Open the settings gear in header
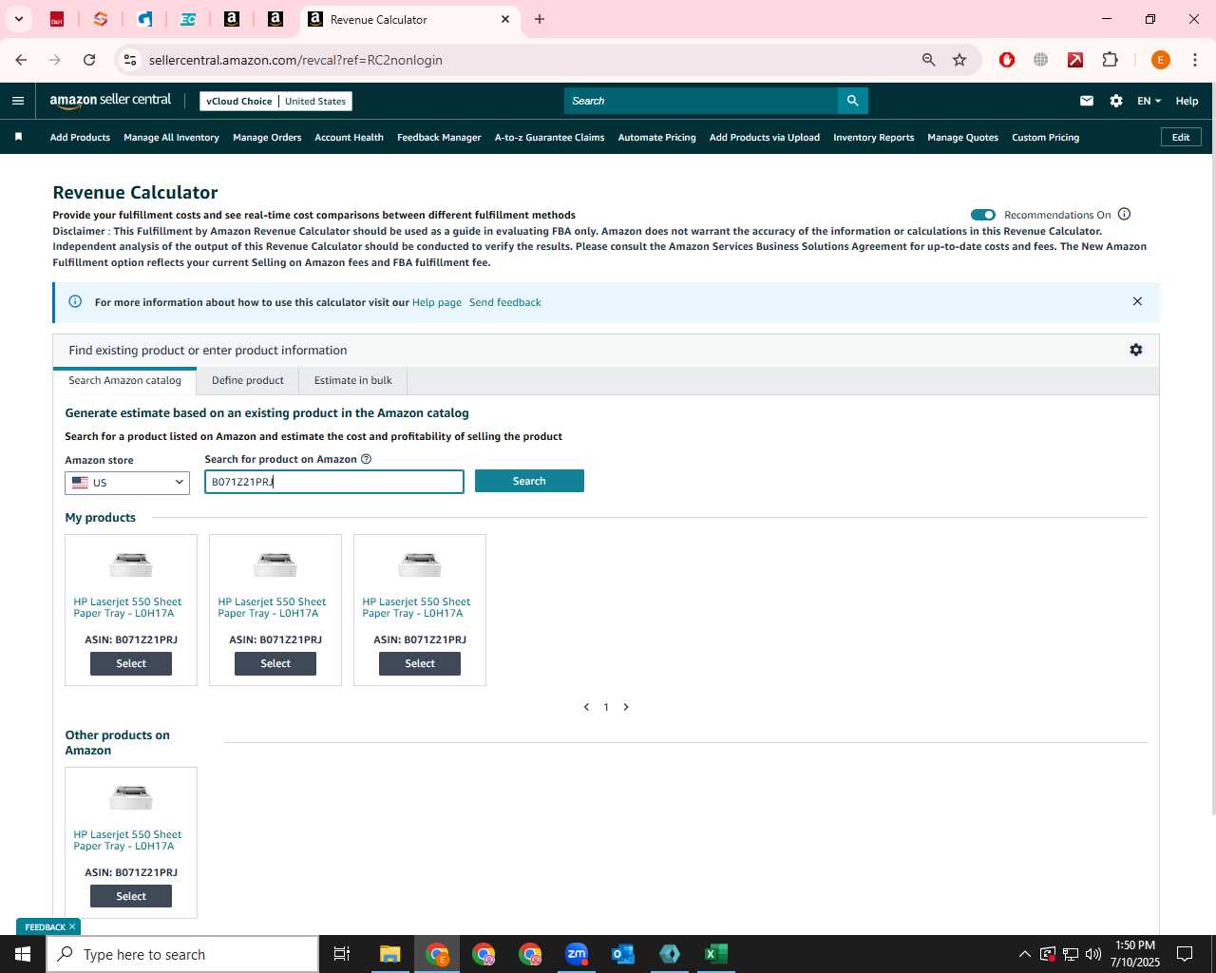The height and width of the screenshot is (973, 1216). [x=1116, y=101]
